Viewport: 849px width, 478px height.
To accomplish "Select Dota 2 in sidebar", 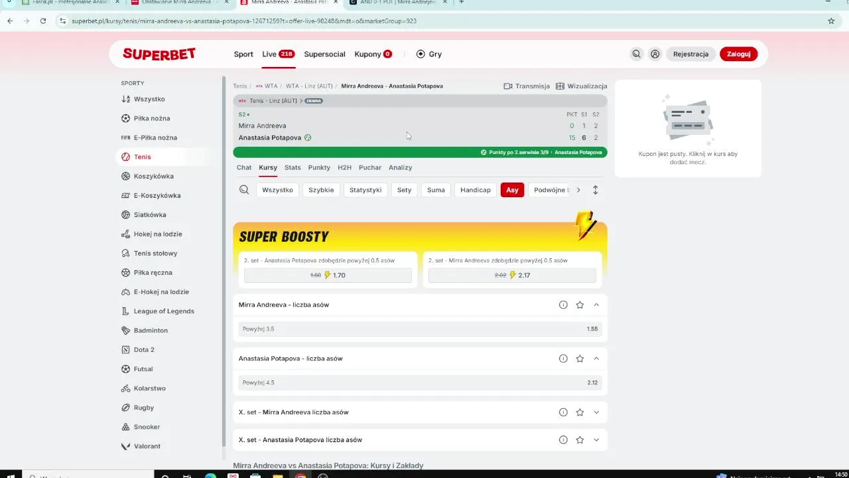I will [138, 349].
